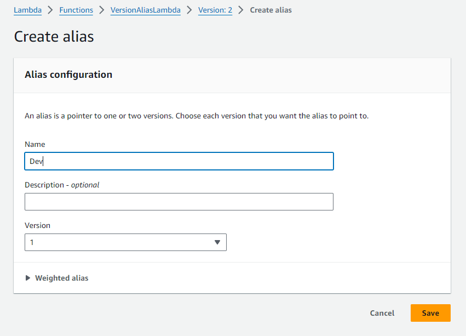The width and height of the screenshot is (466, 336).
Task: Click the chevron right after Lambda breadcrumb
Action: [x=50, y=10]
